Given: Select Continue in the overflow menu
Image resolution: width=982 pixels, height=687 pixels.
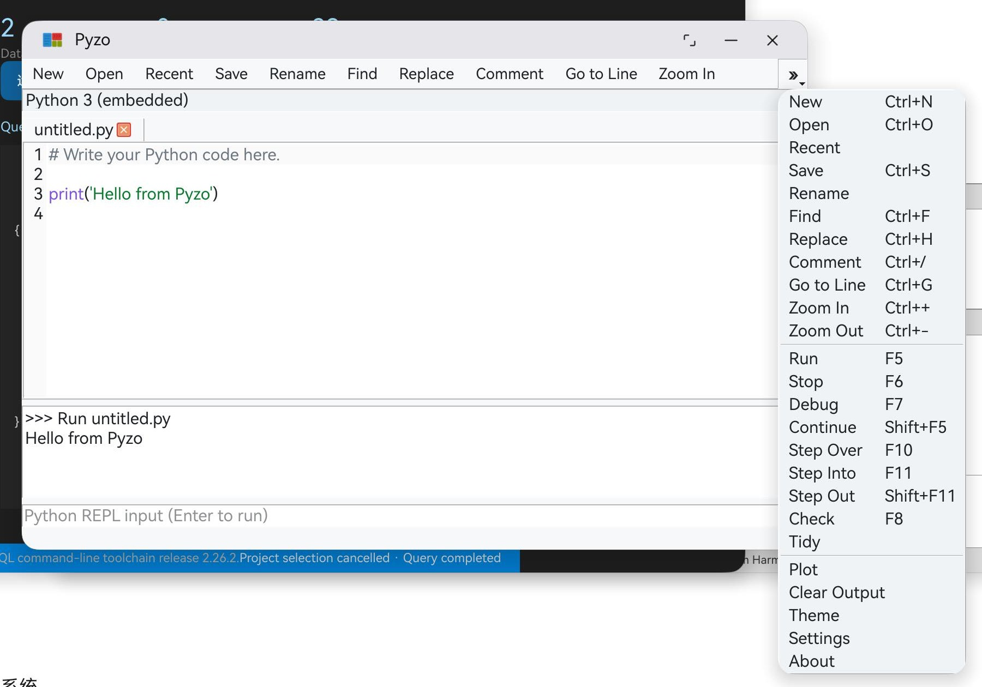Looking at the screenshot, I should click(872, 427).
